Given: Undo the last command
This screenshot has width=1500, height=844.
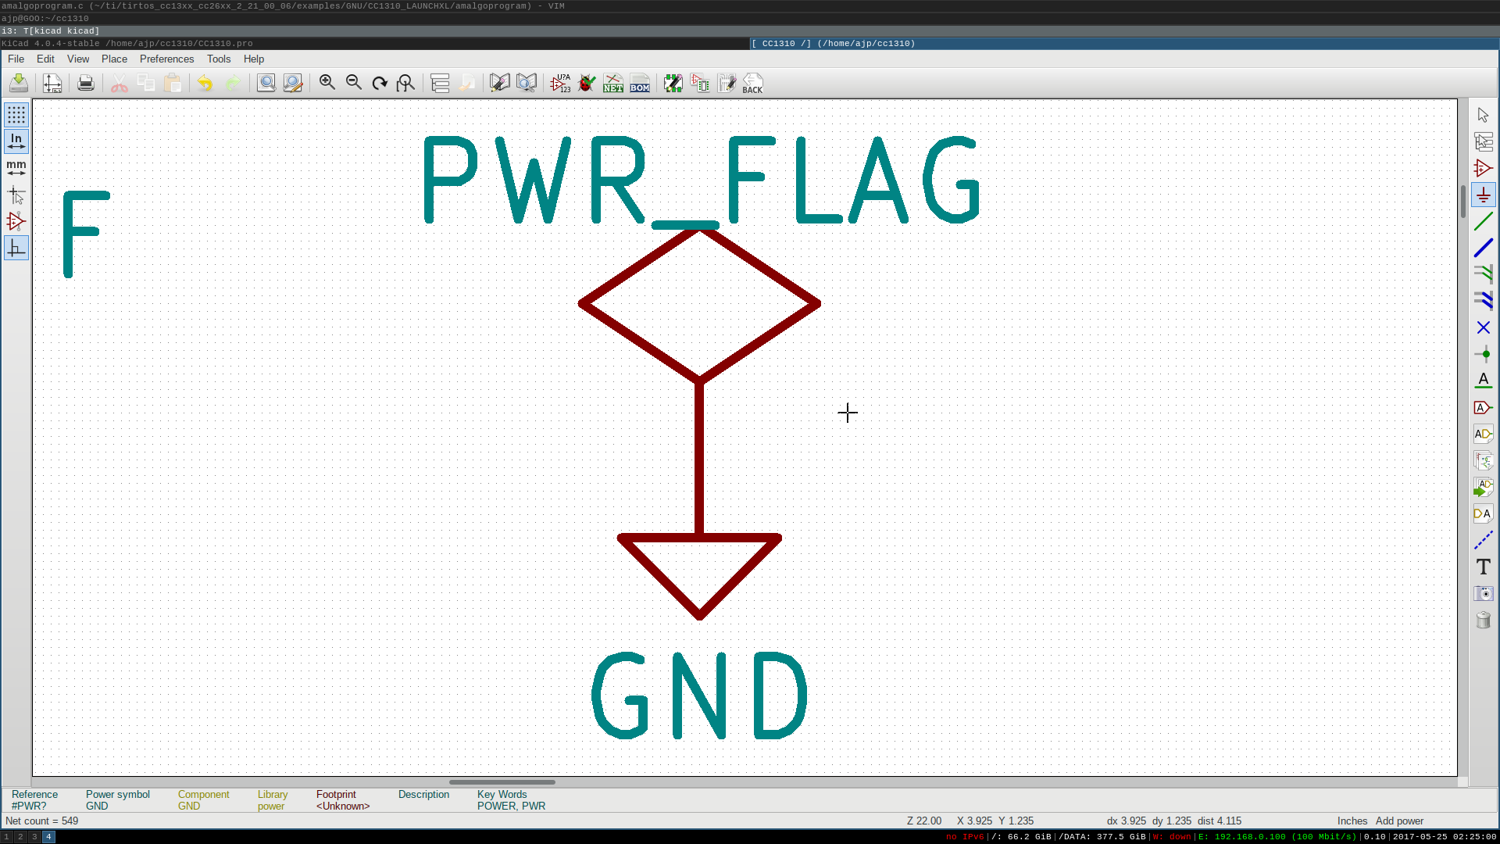Looking at the screenshot, I should (205, 83).
